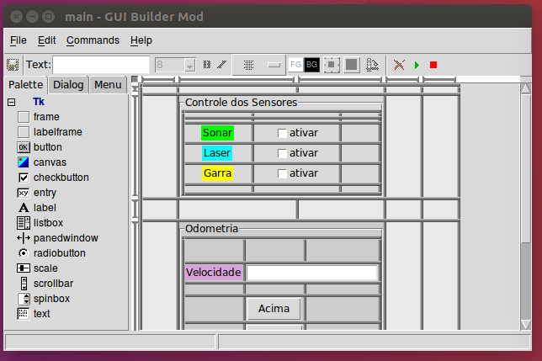
Task: Select the canvas widget icon in palette
Action: (24, 162)
